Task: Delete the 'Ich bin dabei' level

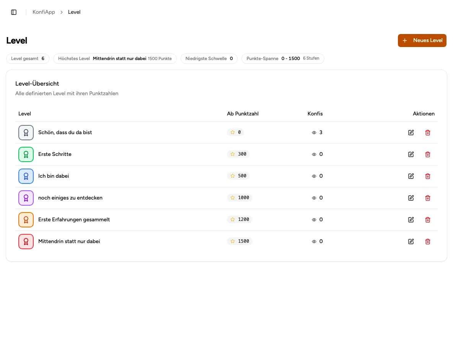Action: tap(428, 176)
